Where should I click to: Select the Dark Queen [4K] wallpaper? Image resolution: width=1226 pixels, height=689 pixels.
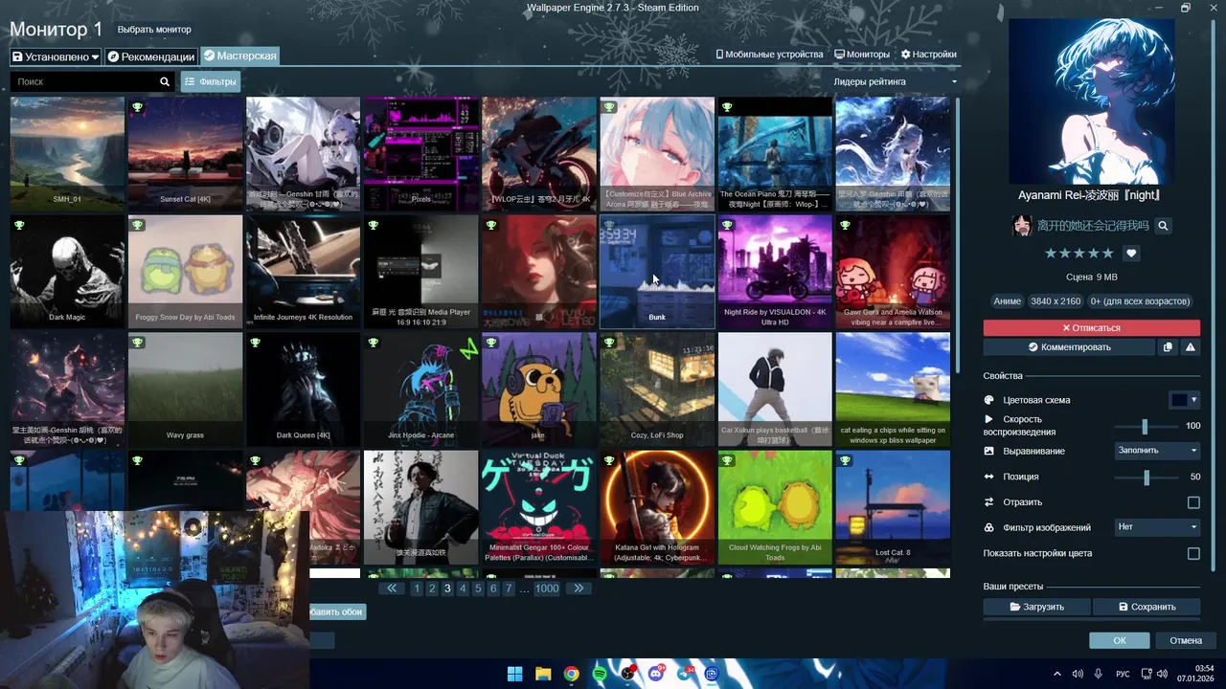(x=303, y=389)
